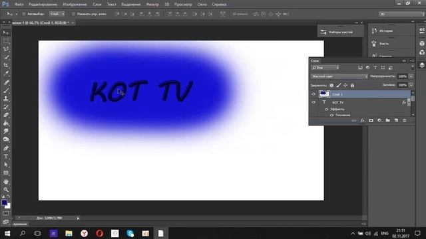Screen dimensions: 426x239
Task: Open the layer filter type dropdown
Action: point(325,68)
